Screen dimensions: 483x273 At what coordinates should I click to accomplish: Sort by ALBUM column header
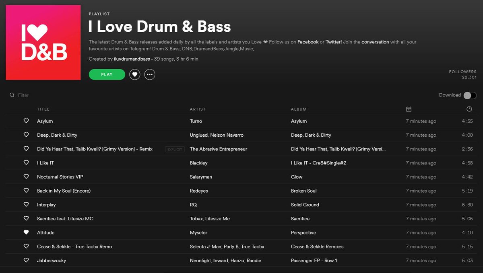pyautogui.click(x=299, y=109)
